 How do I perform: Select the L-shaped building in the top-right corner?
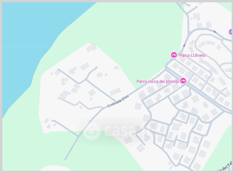tap(197, 17)
